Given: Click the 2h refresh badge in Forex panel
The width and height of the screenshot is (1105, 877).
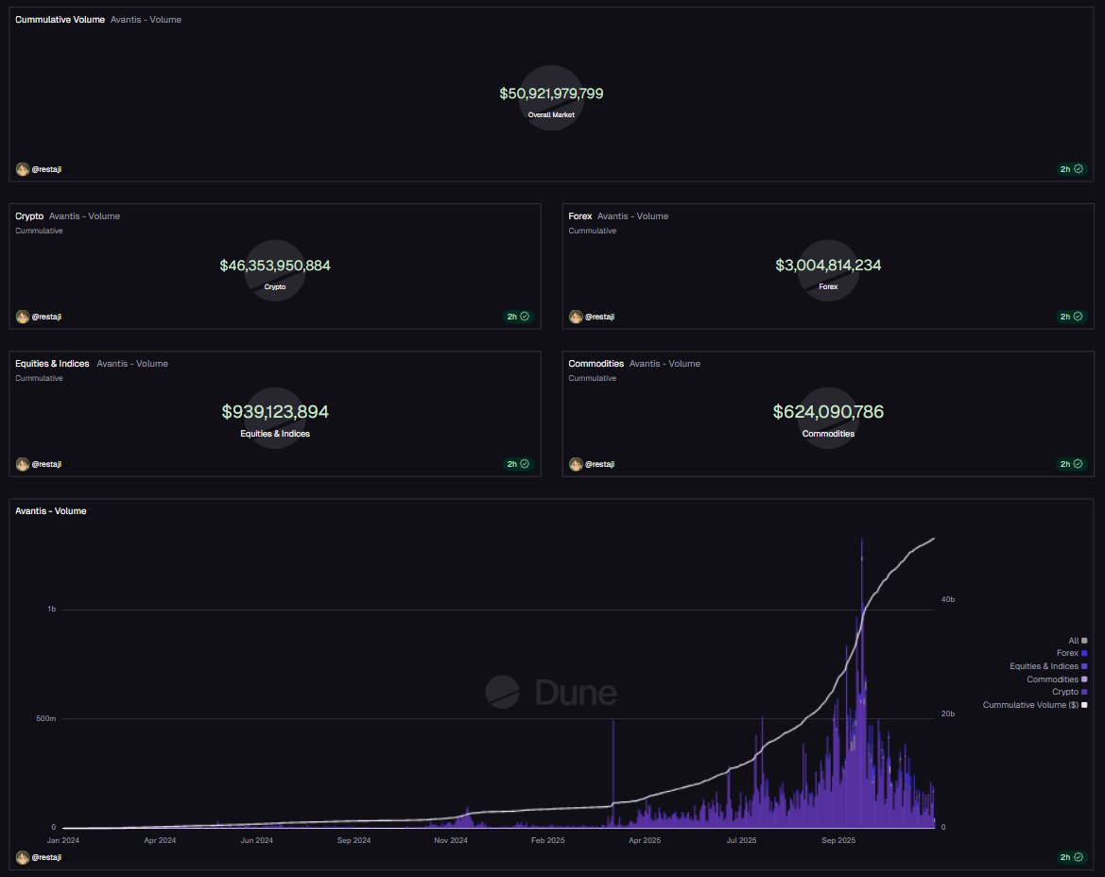Looking at the screenshot, I should pos(1071,317).
